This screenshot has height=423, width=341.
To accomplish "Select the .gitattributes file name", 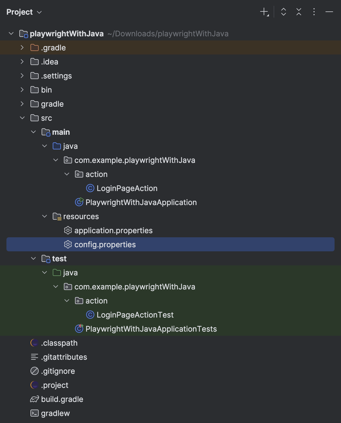I will click(x=64, y=357).
